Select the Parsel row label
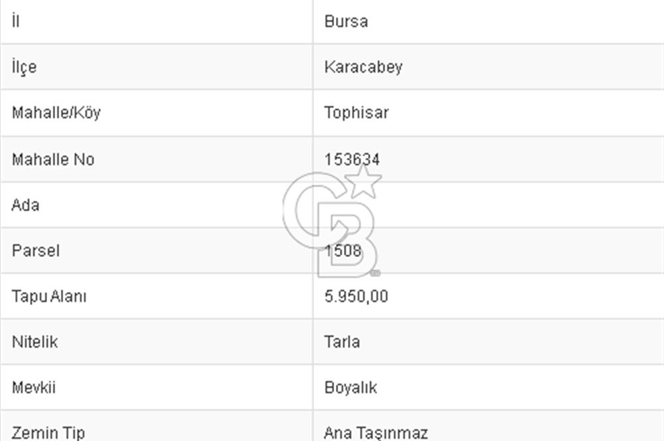664x441 pixels. click(x=35, y=251)
